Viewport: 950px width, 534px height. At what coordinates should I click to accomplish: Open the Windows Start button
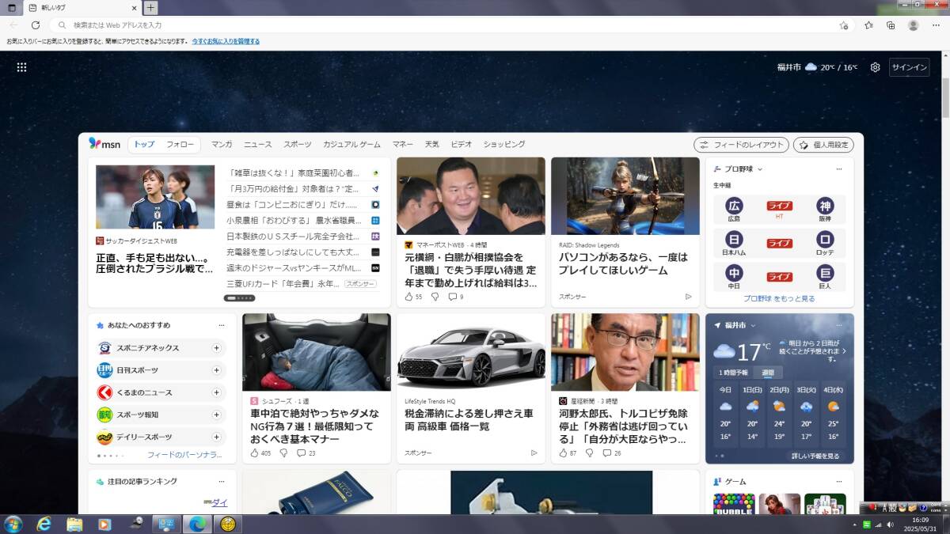tap(13, 524)
